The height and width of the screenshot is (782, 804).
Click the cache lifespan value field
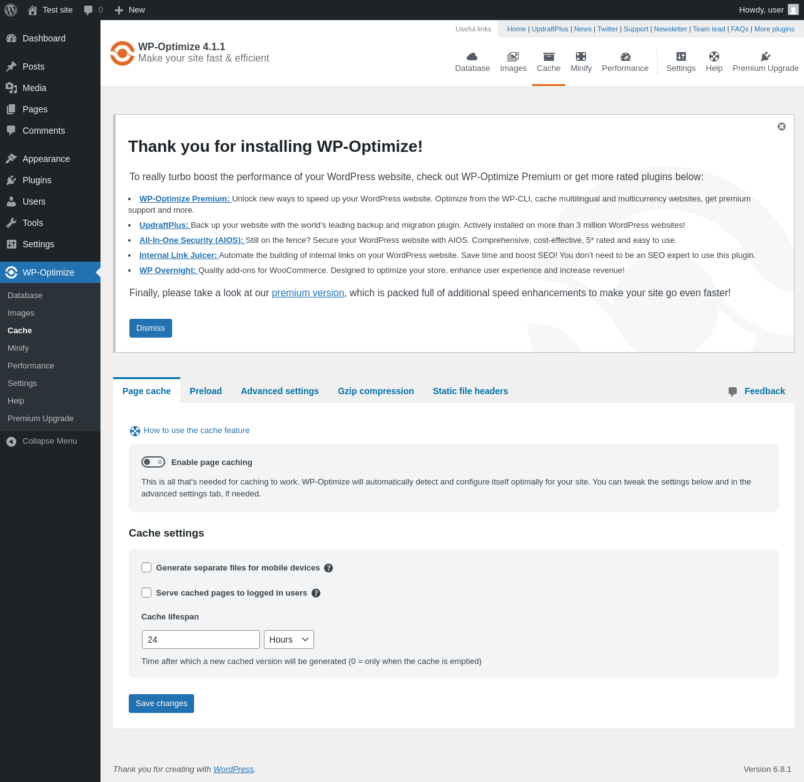point(201,640)
